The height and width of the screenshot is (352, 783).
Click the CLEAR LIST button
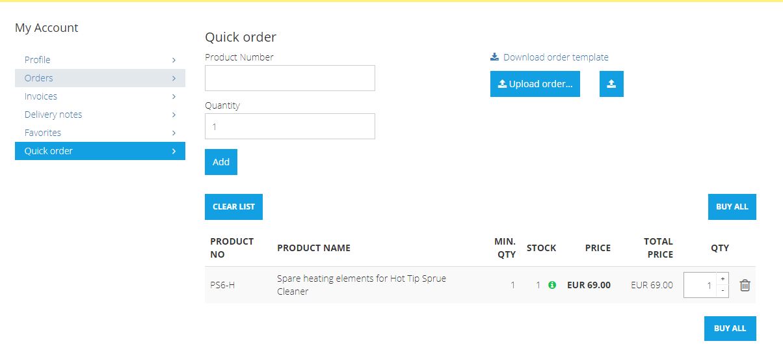click(x=233, y=207)
